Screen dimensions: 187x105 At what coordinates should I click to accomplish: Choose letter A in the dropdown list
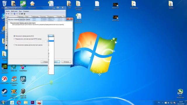click(x=51, y=38)
